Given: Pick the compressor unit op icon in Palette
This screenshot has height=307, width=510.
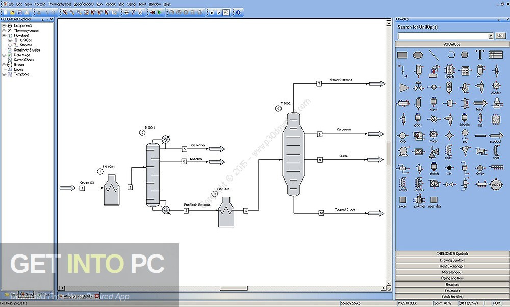Looking at the screenshot, I should [403, 87].
